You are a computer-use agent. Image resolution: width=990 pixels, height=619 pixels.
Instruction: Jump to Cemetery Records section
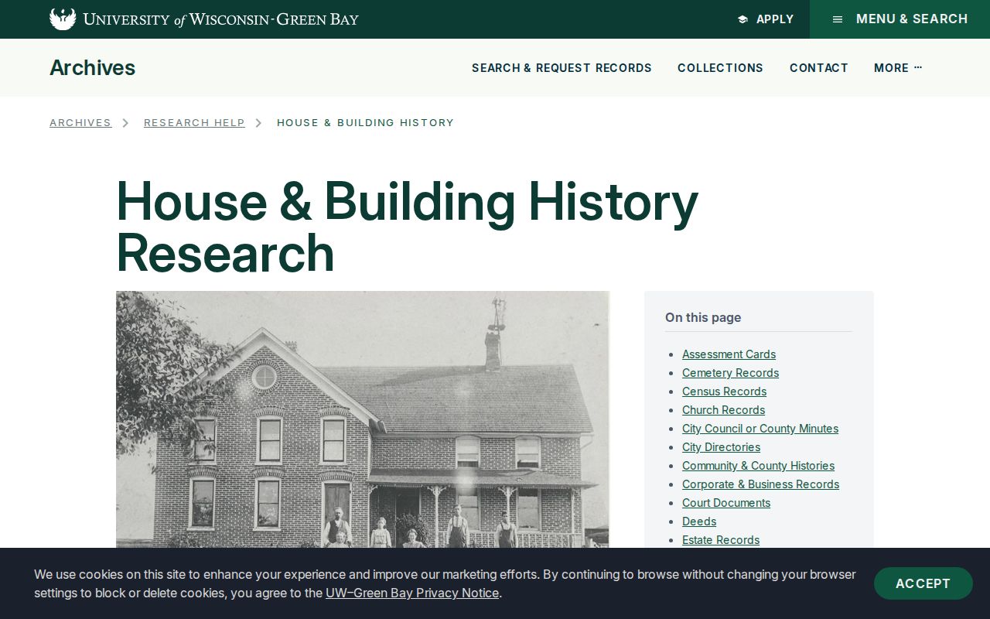(730, 373)
